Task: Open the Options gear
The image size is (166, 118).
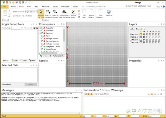Action: coord(109,13)
